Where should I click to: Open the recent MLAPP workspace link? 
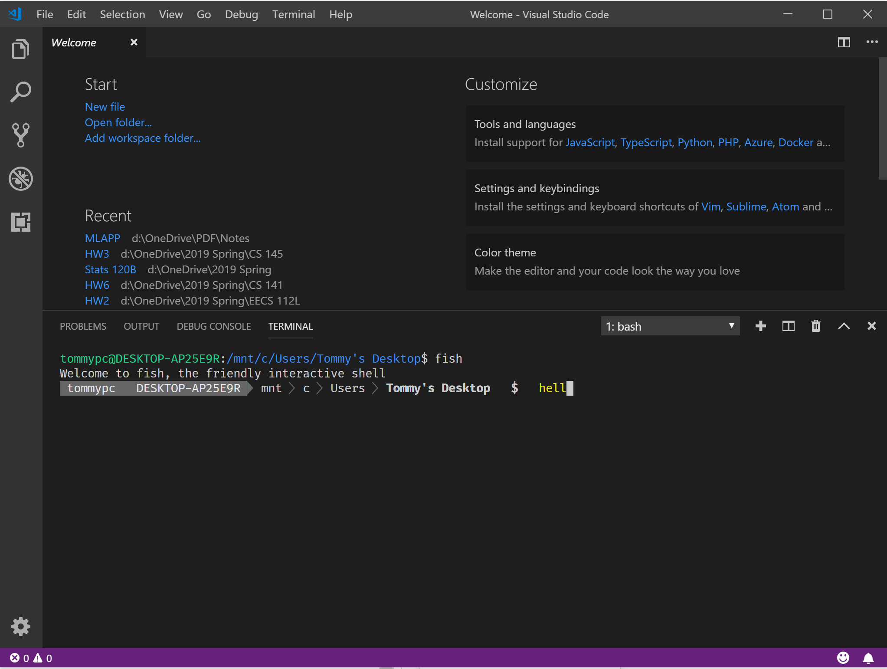pos(102,238)
